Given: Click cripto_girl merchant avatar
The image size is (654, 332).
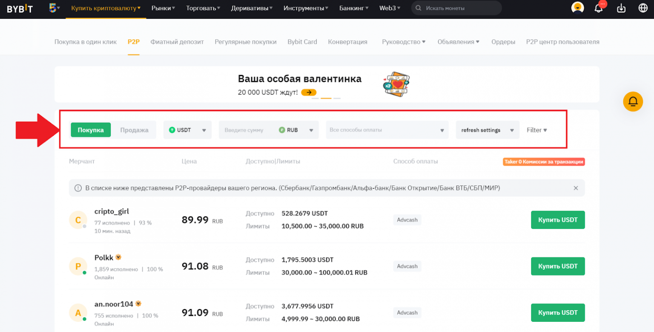Looking at the screenshot, I should click(x=78, y=220).
